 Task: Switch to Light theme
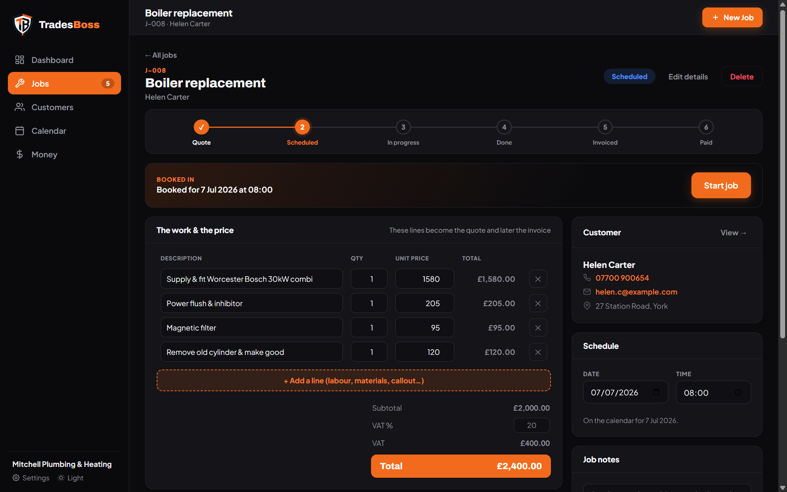(x=70, y=478)
